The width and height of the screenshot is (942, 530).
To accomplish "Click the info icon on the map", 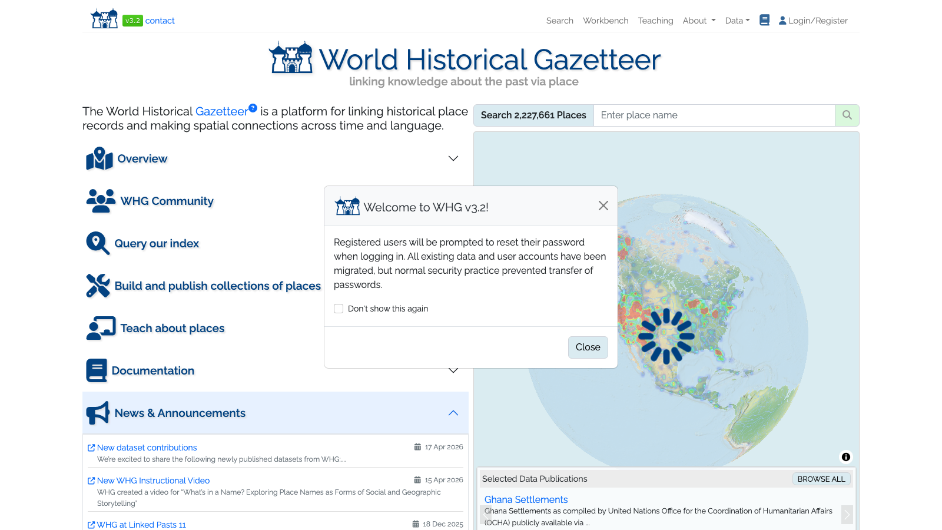I will pos(846,457).
